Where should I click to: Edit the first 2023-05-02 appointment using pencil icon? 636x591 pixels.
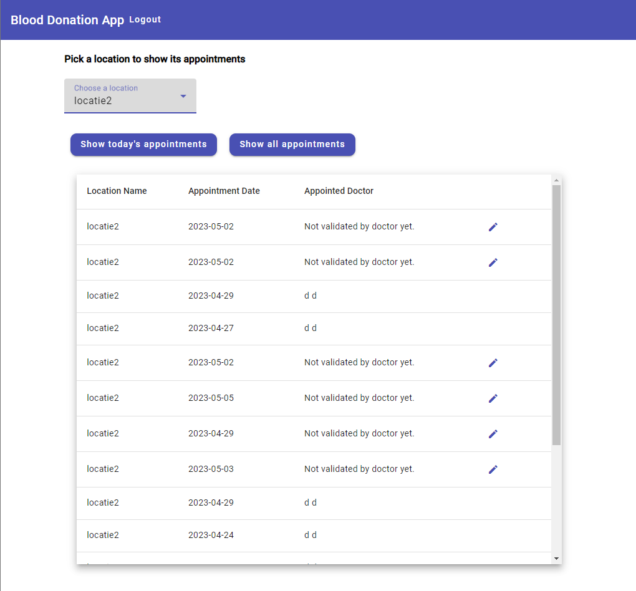493,226
